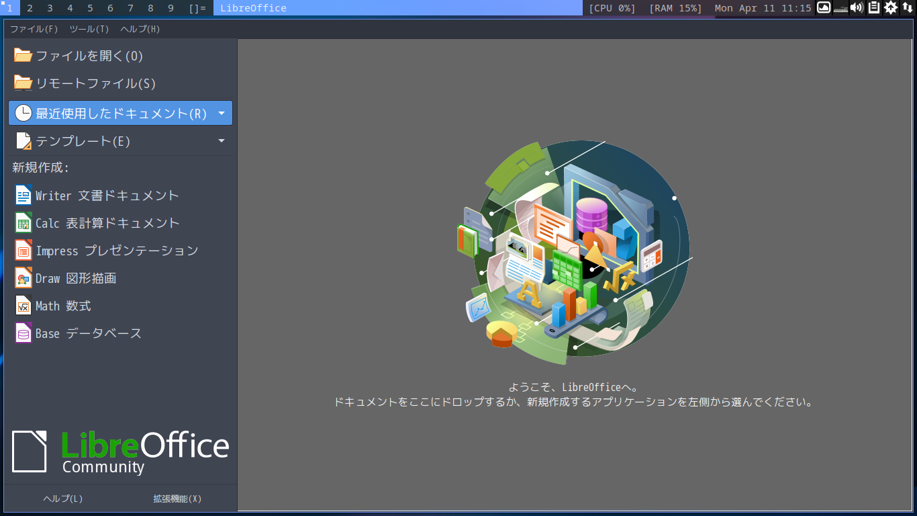
Task: Click the RAM usage indicator
Action: point(675,8)
